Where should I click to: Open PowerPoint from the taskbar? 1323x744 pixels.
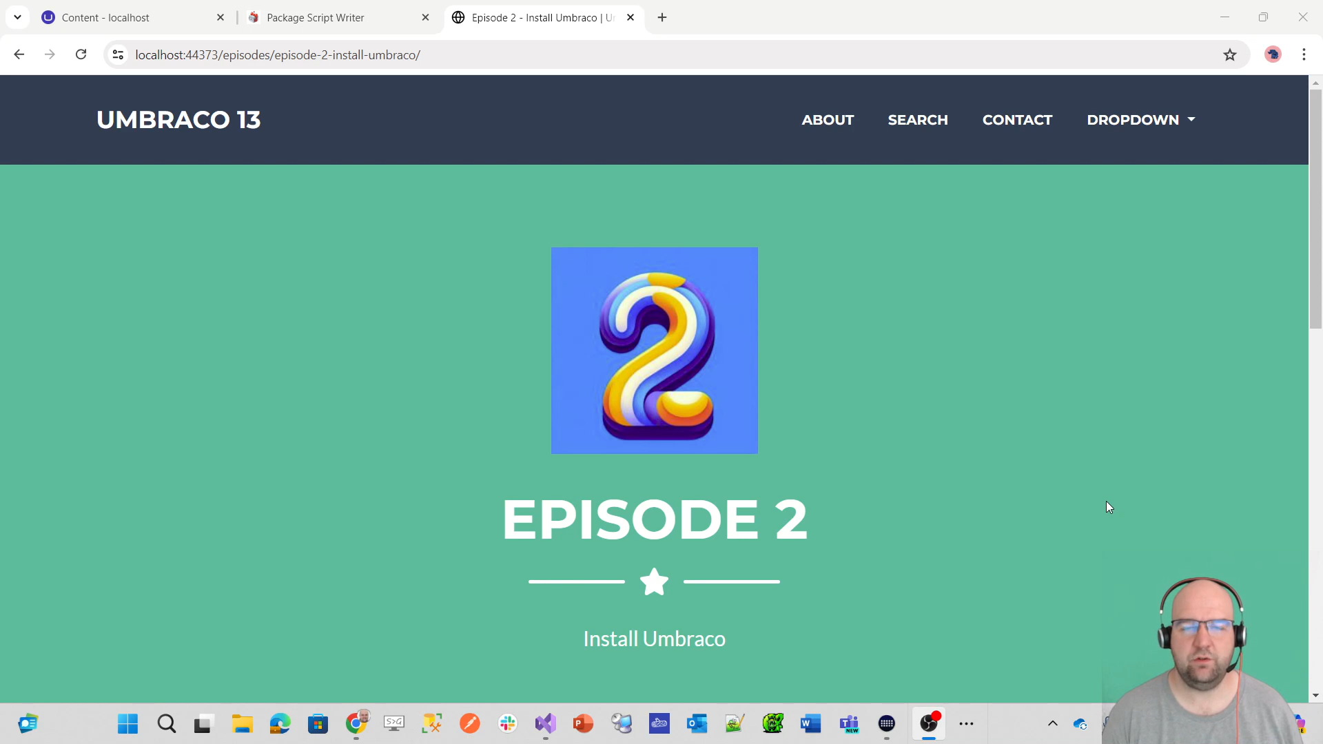point(583,724)
